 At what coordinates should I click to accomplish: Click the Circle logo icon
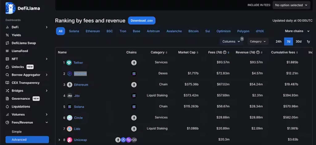(x=69, y=118)
